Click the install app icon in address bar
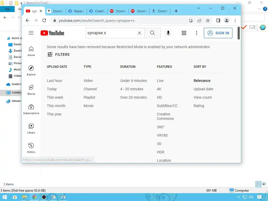 (191, 20)
